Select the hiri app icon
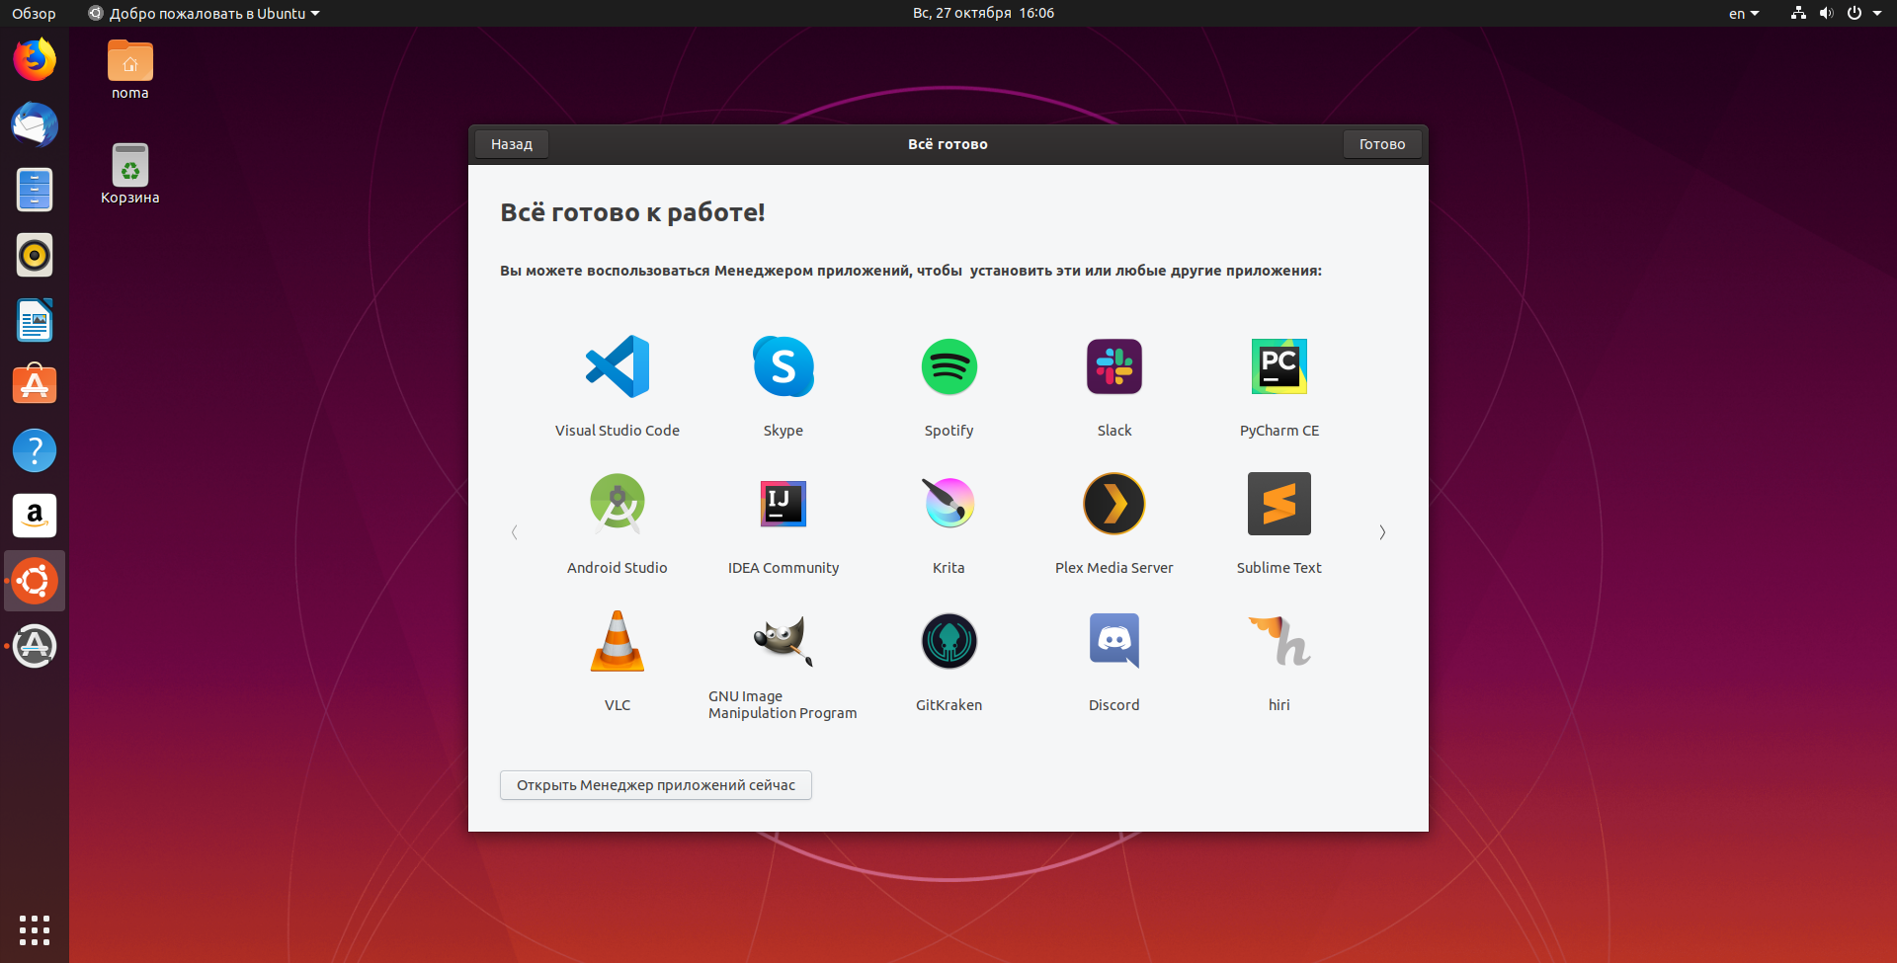This screenshot has width=1897, height=963. point(1279,641)
